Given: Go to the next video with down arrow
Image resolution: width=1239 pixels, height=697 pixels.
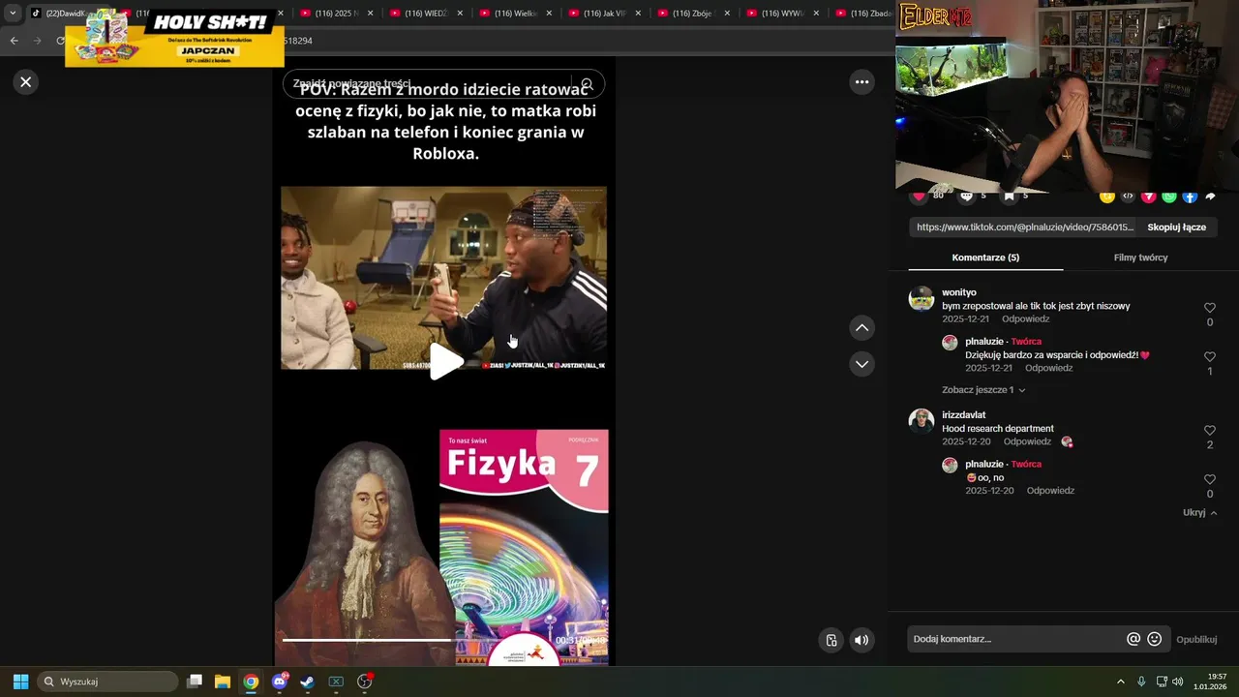Looking at the screenshot, I should click(861, 364).
